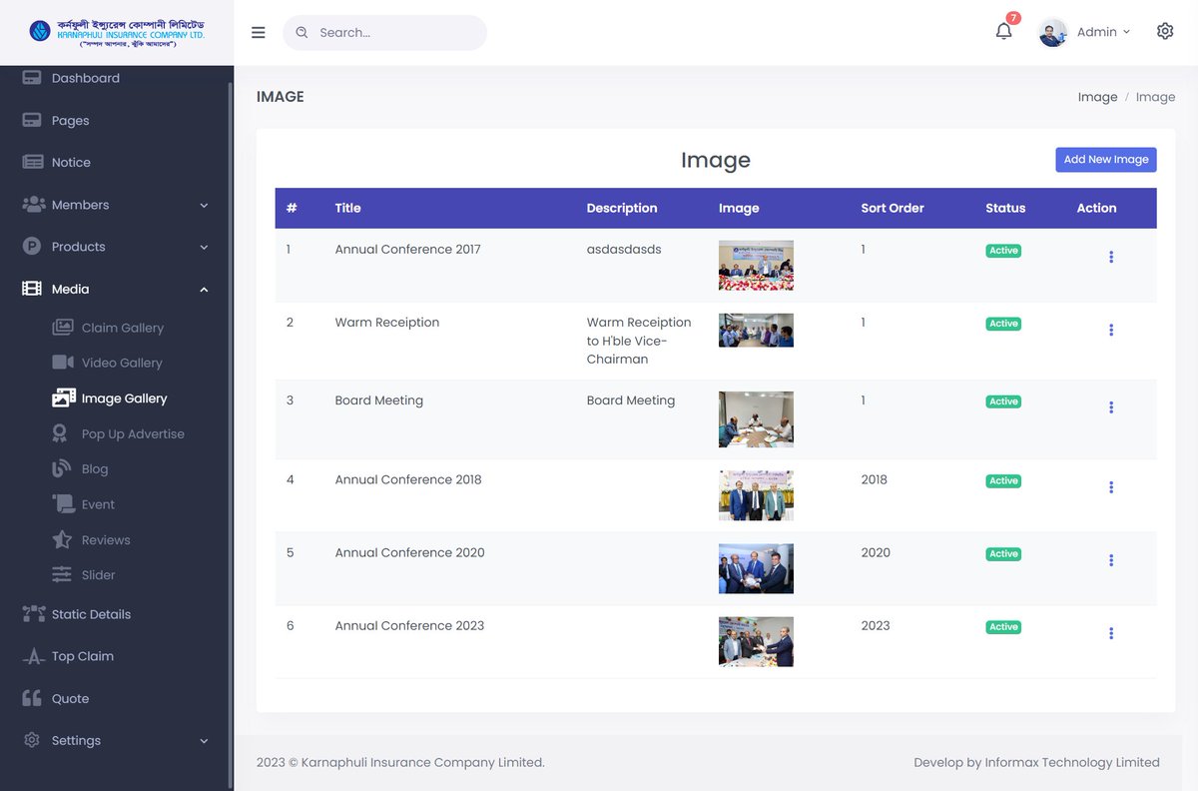The height and width of the screenshot is (791, 1198).
Task: Open action menu for Board Meeting row
Action: (x=1110, y=406)
